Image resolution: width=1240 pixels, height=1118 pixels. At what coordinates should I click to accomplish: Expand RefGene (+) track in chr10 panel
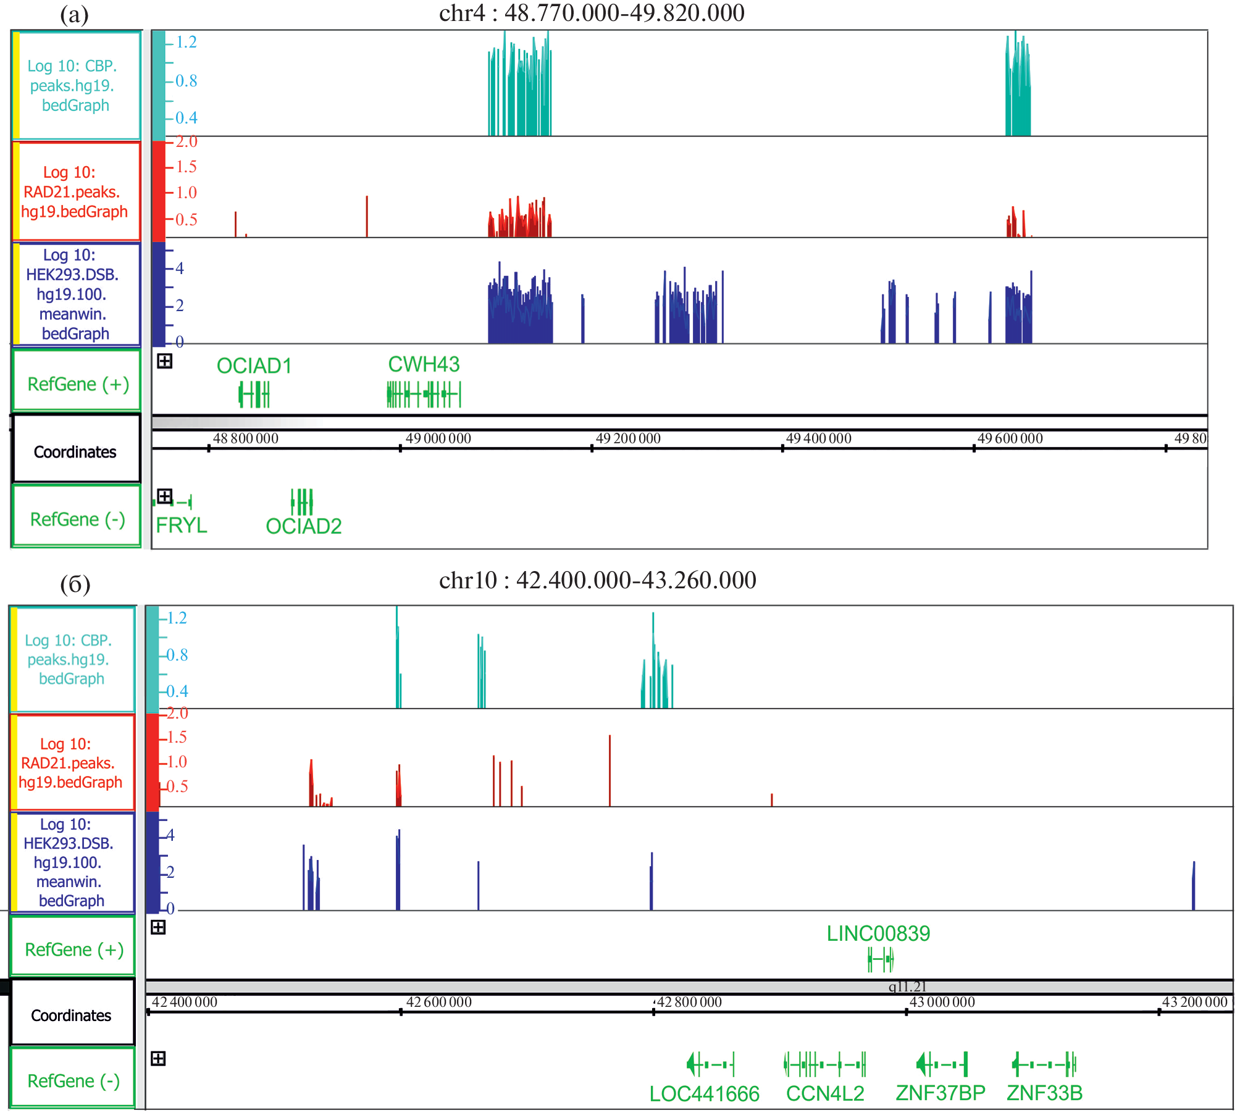coord(158,927)
